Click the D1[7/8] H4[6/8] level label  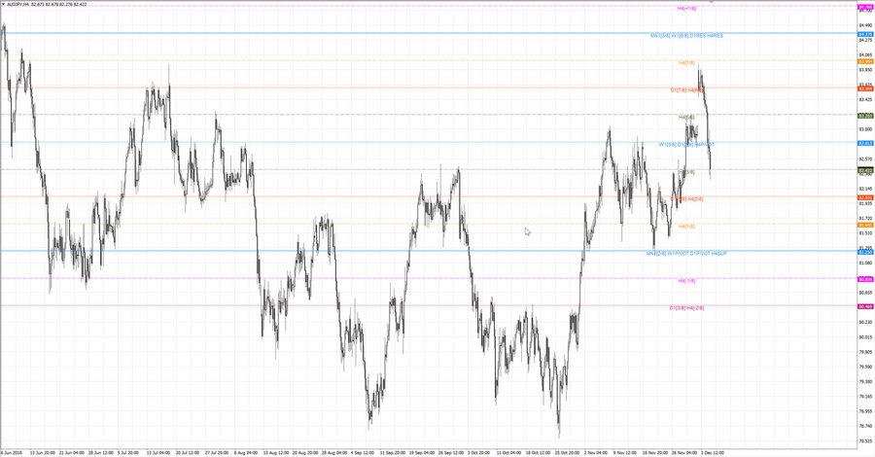(687, 89)
